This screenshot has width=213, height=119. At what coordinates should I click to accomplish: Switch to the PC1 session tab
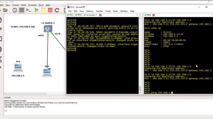pos(70,15)
